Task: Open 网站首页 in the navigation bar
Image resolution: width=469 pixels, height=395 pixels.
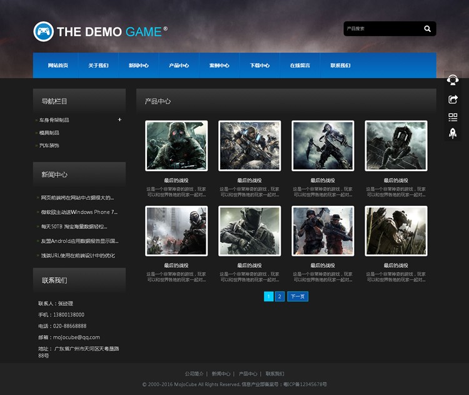Action: (58, 66)
